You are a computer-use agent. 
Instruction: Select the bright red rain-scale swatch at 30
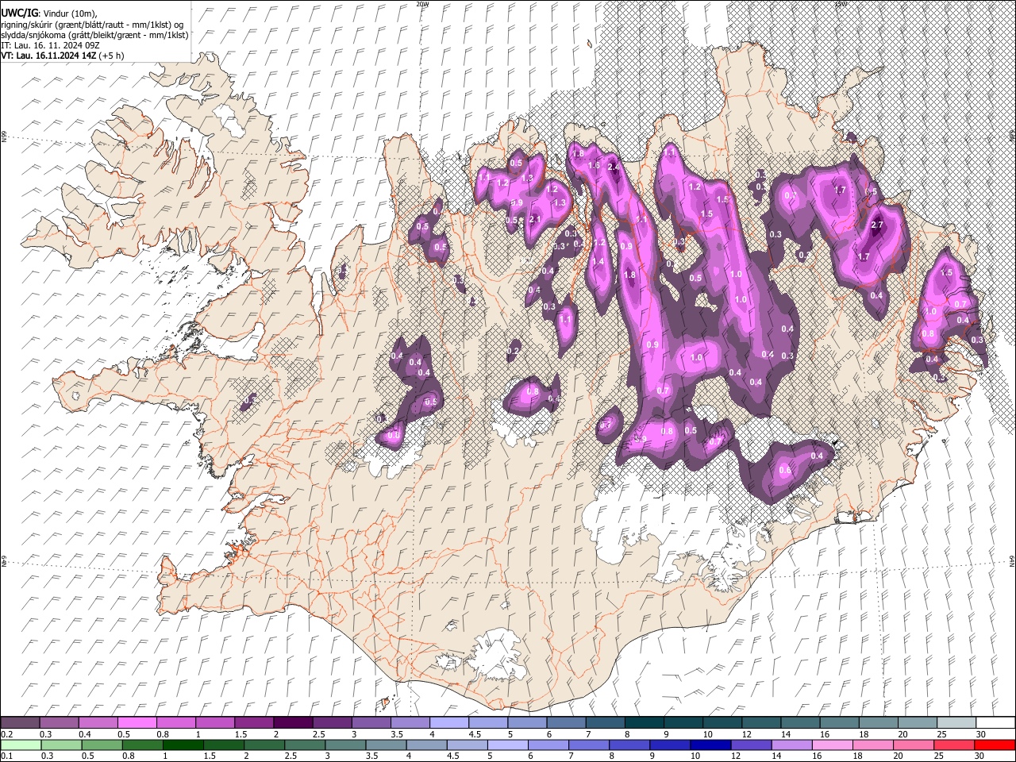point(995,745)
